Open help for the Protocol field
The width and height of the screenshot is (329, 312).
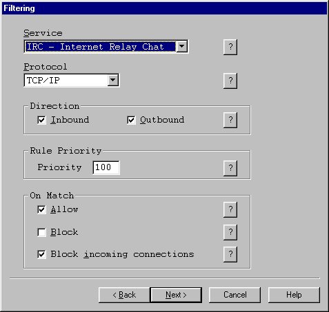coord(230,81)
